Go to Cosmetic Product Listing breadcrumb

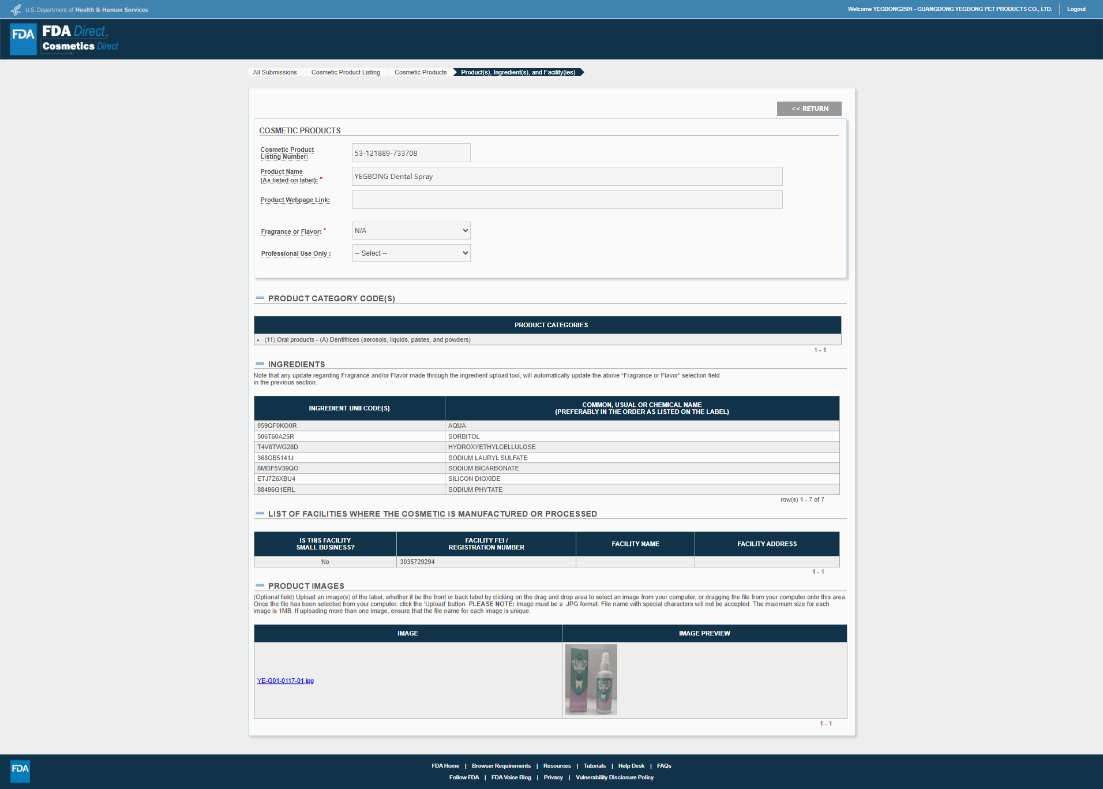pyautogui.click(x=346, y=72)
